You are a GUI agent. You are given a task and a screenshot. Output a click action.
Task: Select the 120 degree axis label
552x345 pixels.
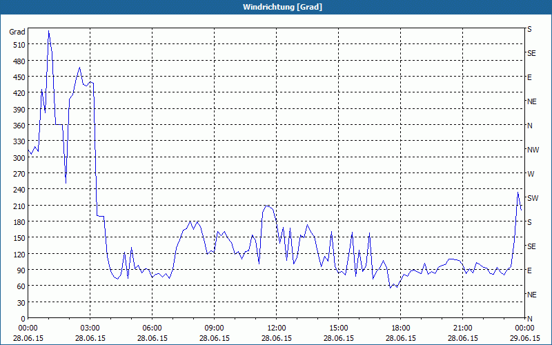tap(19, 255)
